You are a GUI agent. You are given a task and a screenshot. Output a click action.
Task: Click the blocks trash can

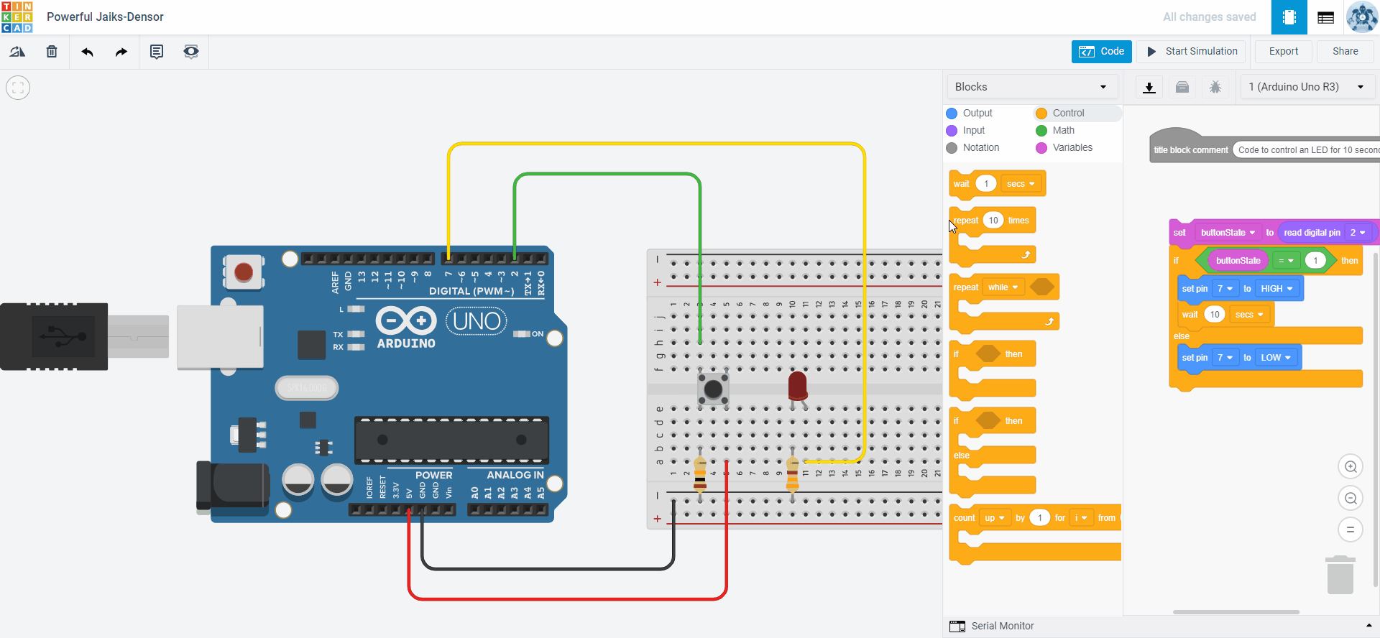coord(1340,575)
